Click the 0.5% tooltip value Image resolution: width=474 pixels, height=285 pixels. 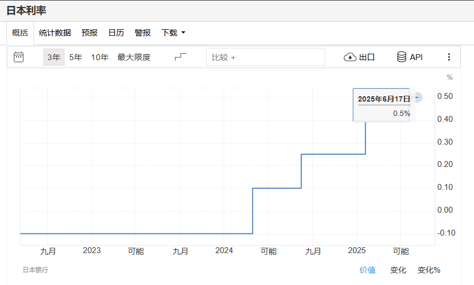pos(401,113)
